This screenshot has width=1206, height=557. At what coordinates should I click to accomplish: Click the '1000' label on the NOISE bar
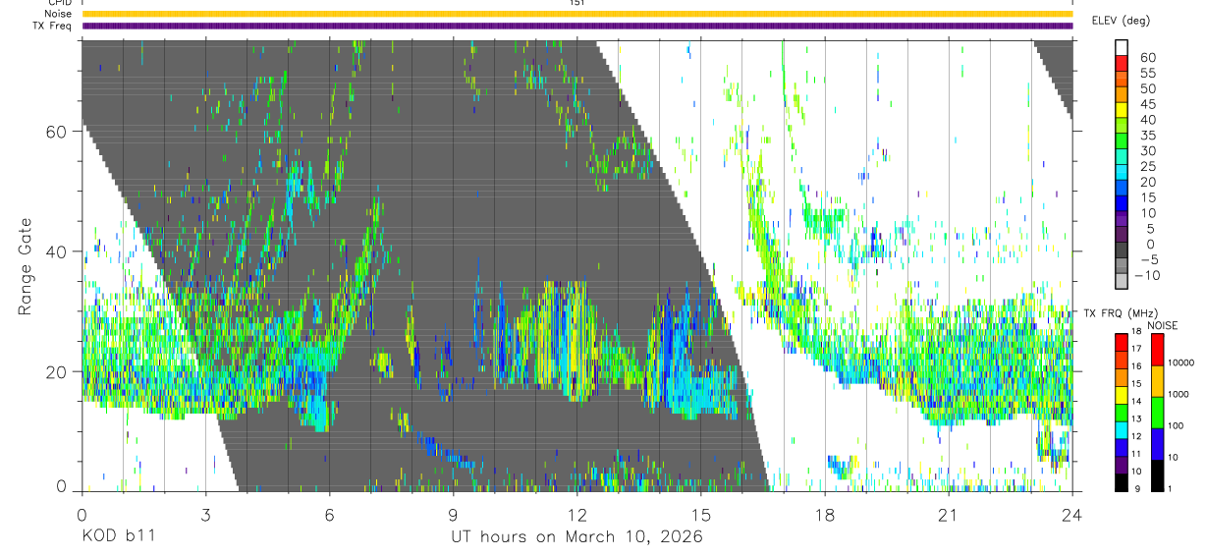[1179, 394]
